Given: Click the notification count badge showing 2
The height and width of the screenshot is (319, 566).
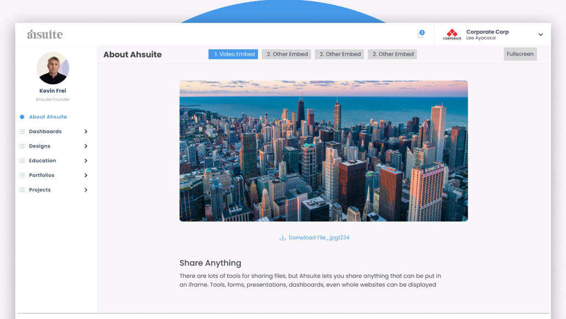Looking at the screenshot, I should click(423, 31).
